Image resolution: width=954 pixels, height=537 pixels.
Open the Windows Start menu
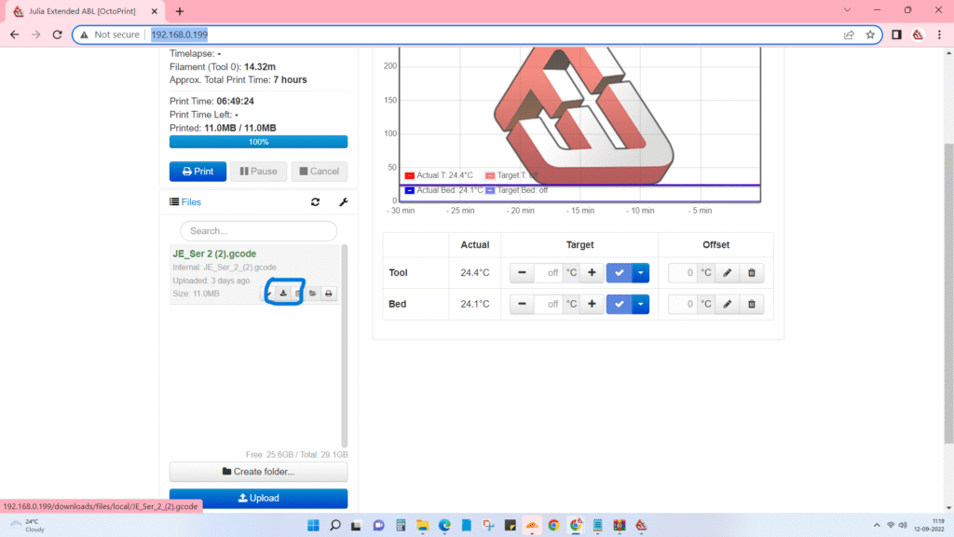[311, 526]
